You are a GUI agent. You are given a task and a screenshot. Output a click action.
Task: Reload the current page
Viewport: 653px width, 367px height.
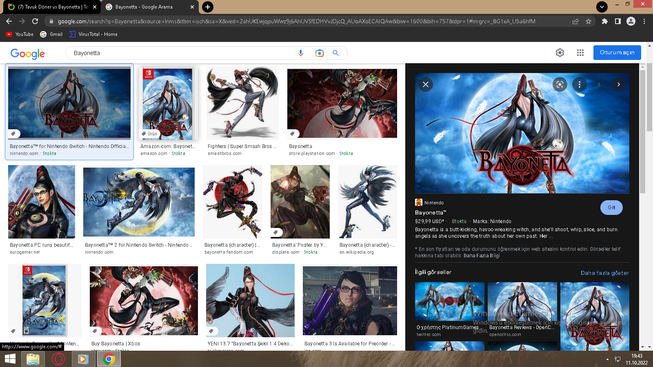click(x=35, y=21)
